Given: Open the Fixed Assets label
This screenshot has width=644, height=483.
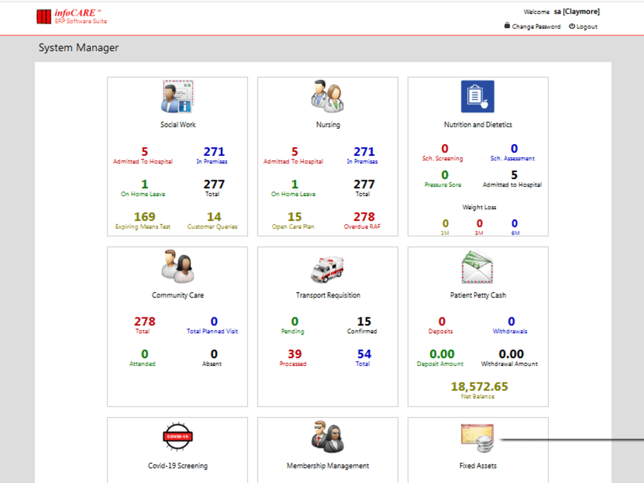Looking at the screenshot, I should click(478, 466).
